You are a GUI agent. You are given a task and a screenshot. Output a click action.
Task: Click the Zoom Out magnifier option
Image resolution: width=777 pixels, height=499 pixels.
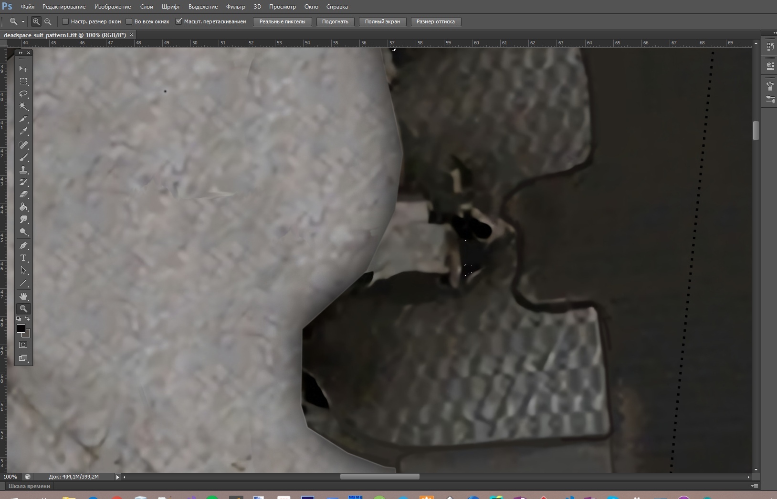(48, 21)
